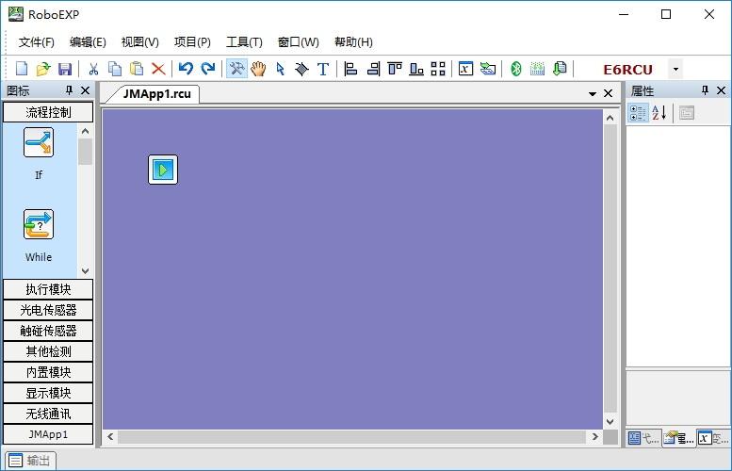The image size is (732, 471).
Task: Undo the last action
Action: (186, 69)
